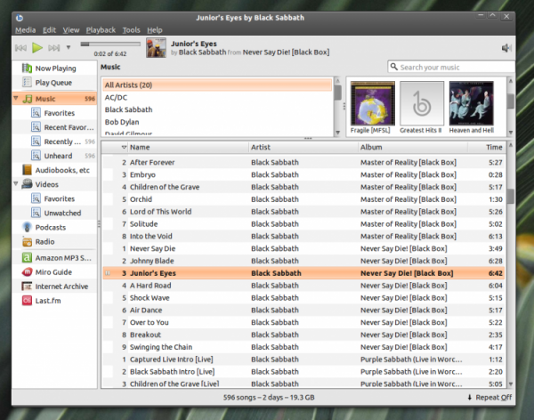
Task: Click the Search your music field
Action: click(x=452, y=68)
